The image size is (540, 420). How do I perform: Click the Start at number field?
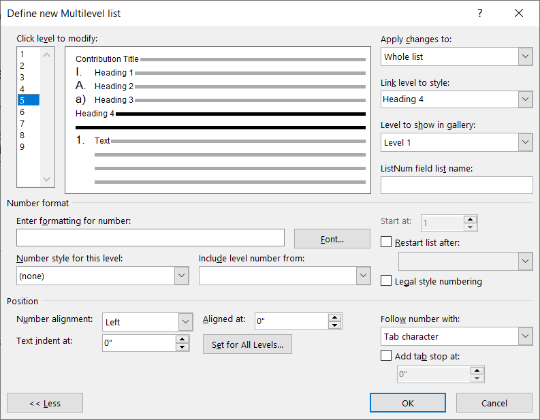(442, 223)
